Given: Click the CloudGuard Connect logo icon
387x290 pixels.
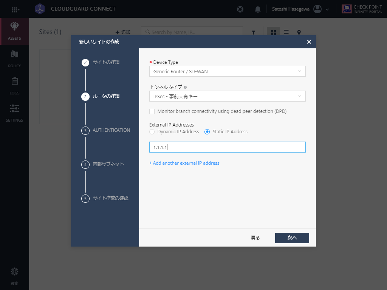Looking at the screenshot, I should click(40, 9).
